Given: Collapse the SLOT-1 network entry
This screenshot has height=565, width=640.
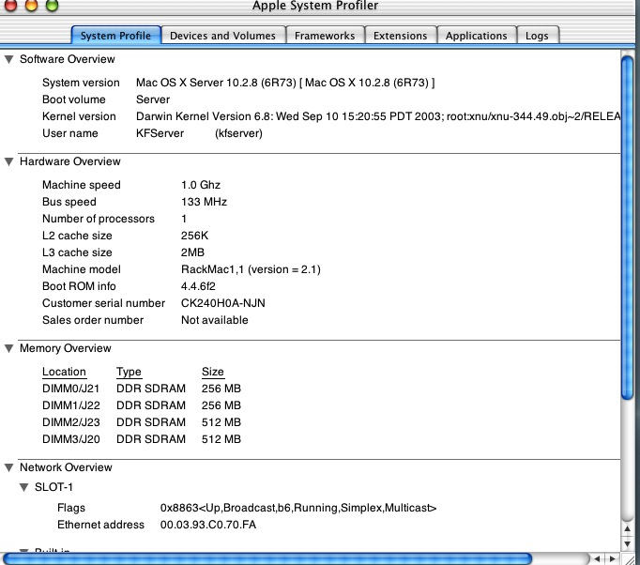Looking at the screenshot, I should (x=24, y=487).
